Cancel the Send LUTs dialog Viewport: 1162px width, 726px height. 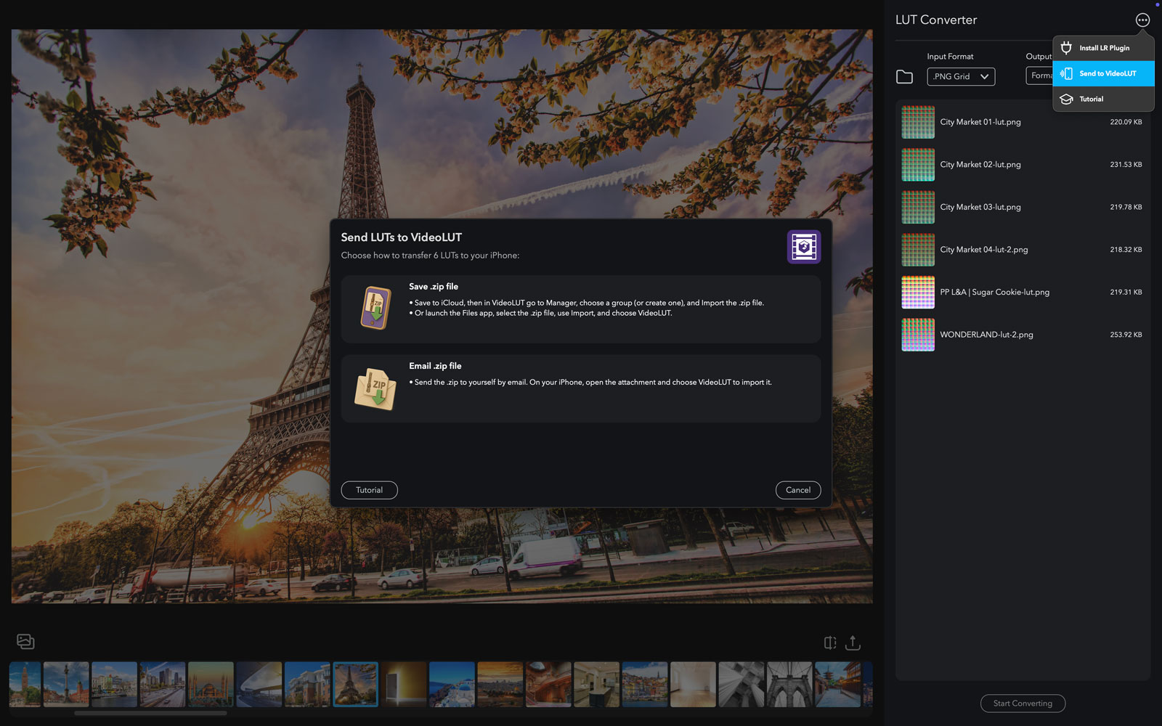tap(797, 490)
